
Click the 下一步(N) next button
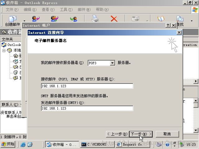[141, 134]
